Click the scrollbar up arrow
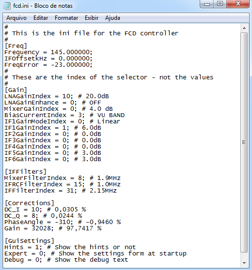 [x=244, y=28]
